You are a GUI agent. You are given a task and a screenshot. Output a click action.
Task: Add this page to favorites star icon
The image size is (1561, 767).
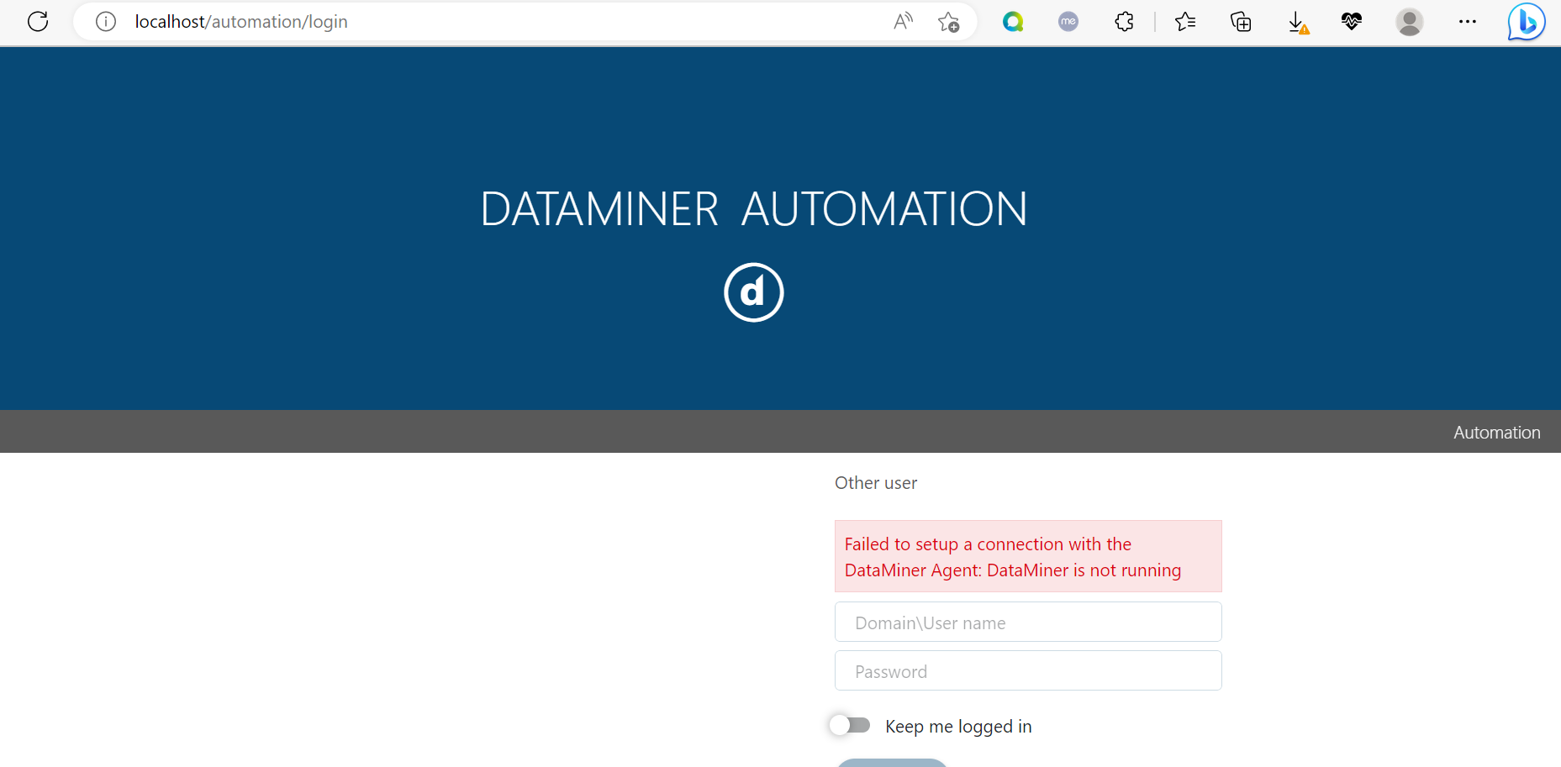pos(949,22)
